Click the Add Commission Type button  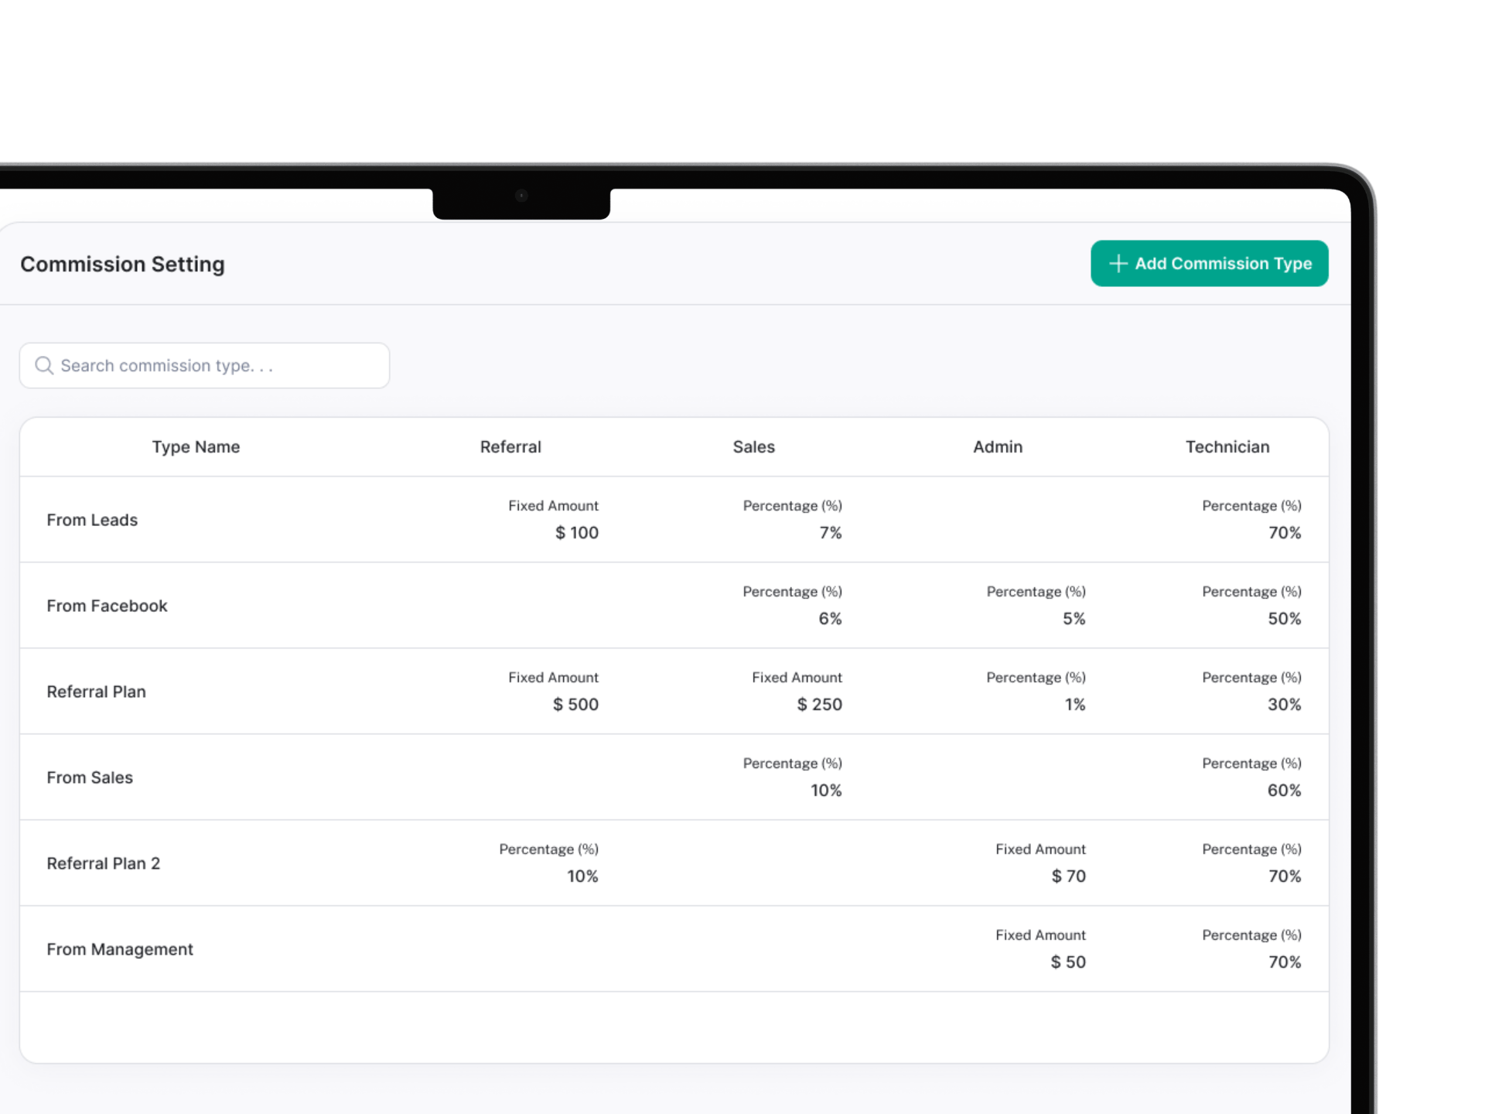pyautogui.click(x=1209, y=263)
